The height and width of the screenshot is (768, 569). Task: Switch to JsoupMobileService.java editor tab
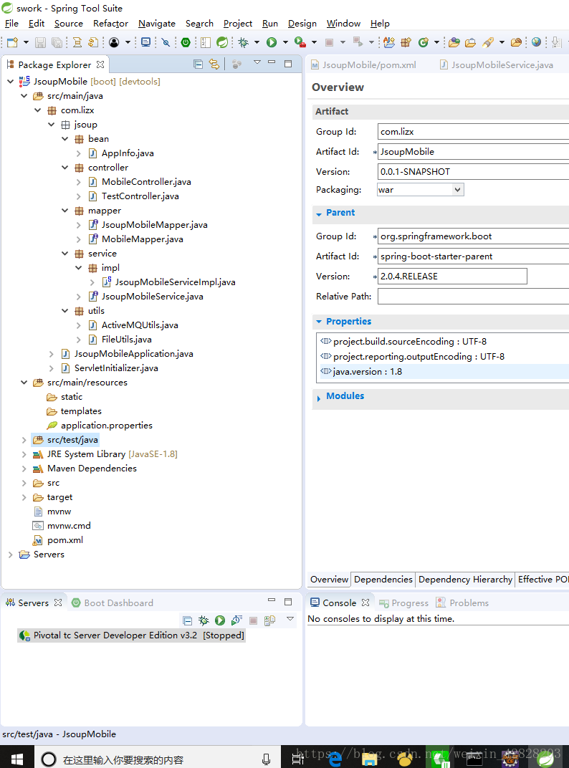(496, 64)
